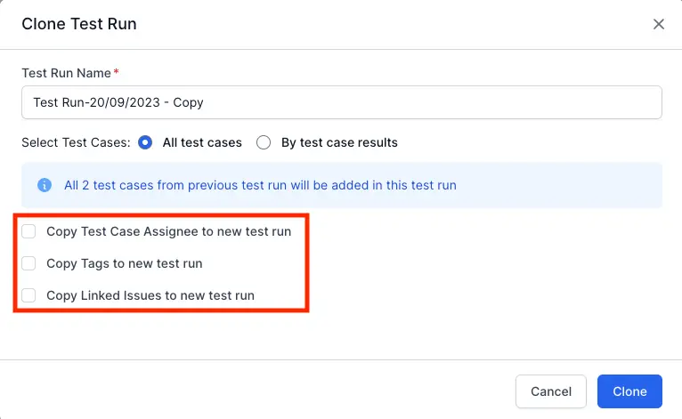This screenshot has width=682, height=419.
Task: Click the Select Test Cases label
Action: (76, 142)
